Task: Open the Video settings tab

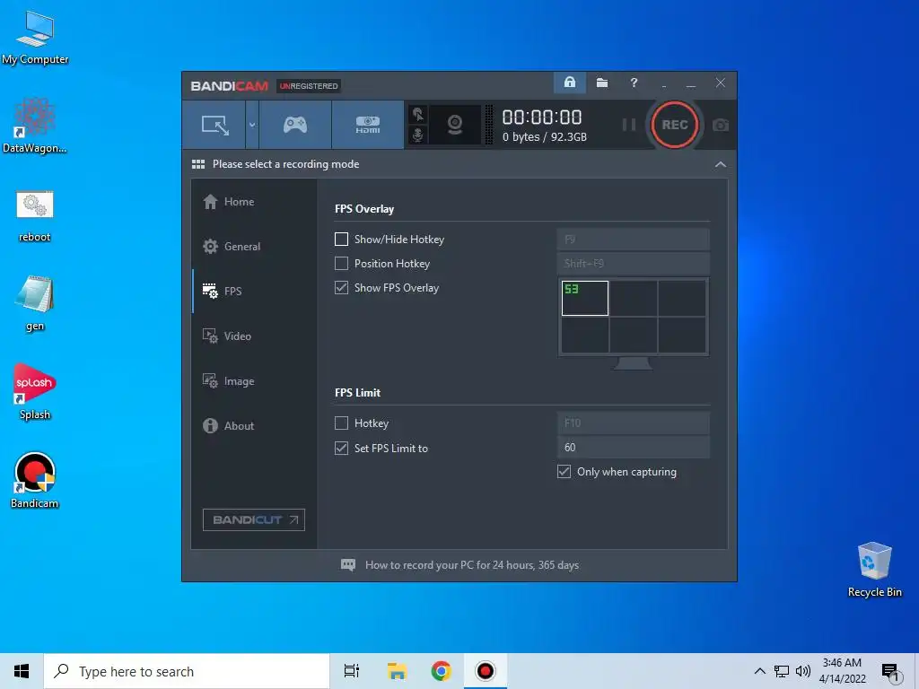Action: coord(254,336)
